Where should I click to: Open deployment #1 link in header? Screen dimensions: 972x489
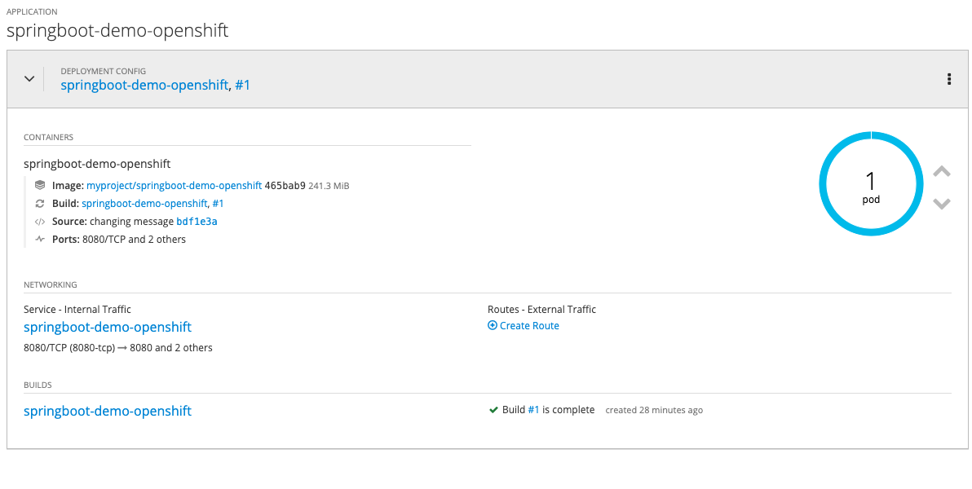pyautogui.click(x=242, y=85)
